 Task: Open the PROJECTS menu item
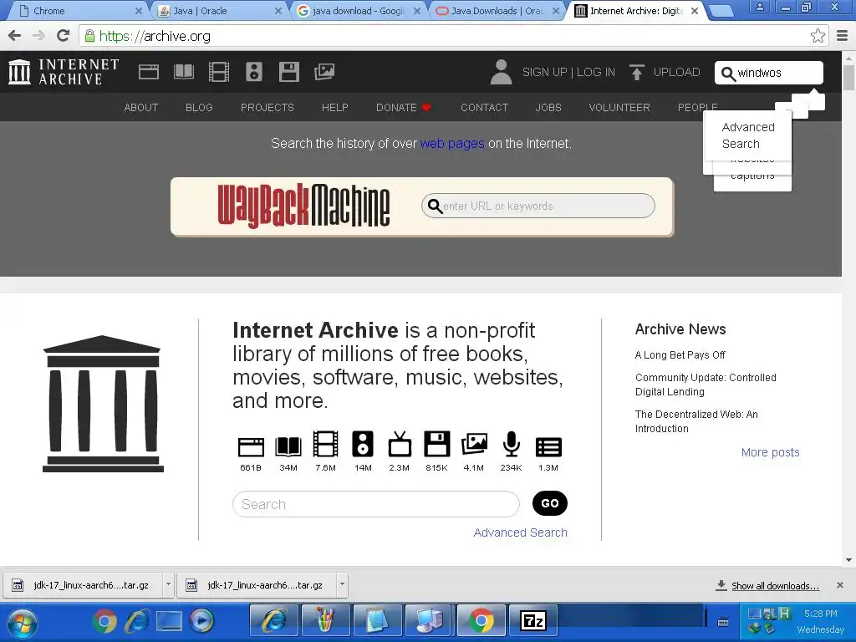[267, 108]
